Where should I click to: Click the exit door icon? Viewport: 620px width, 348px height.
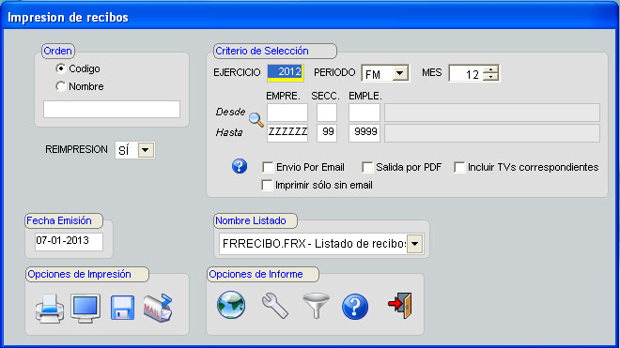click(400, 306)
